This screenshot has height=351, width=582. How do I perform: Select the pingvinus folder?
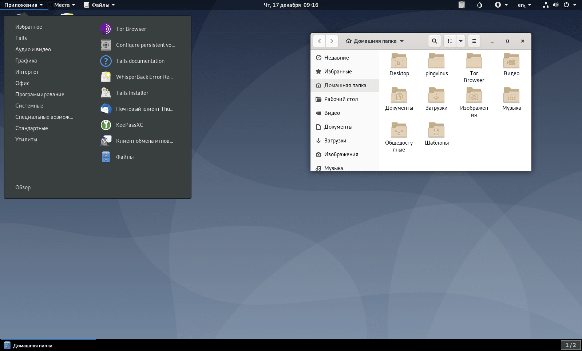[436, 65]
